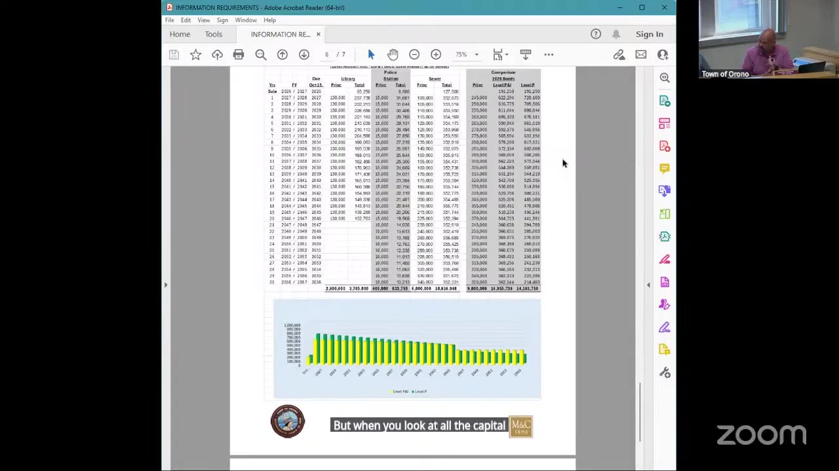Viewport: 839px width, 471px height.
Task: Open the Protect tool
Action: coord(665,282)
